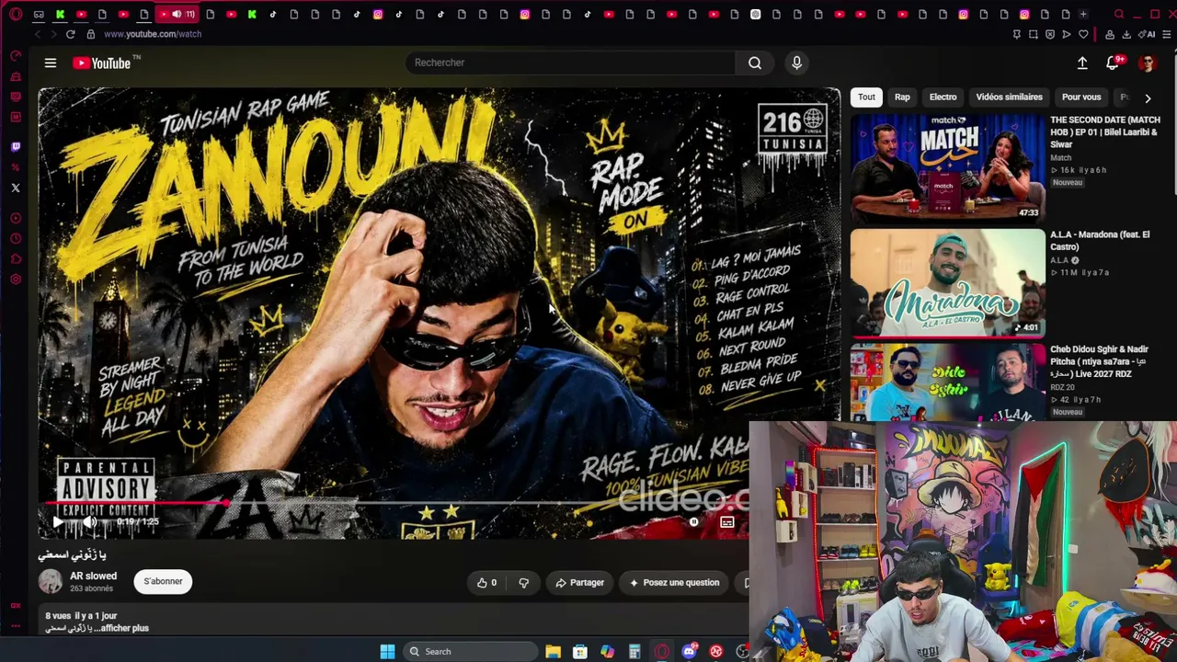Open the YouTube account avatar menu
Screen dimensions: 1177x662
1147,63
